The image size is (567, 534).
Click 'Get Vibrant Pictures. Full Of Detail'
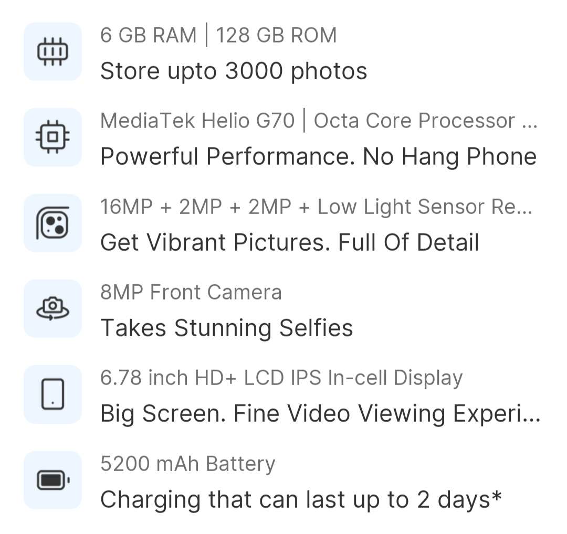289,242
